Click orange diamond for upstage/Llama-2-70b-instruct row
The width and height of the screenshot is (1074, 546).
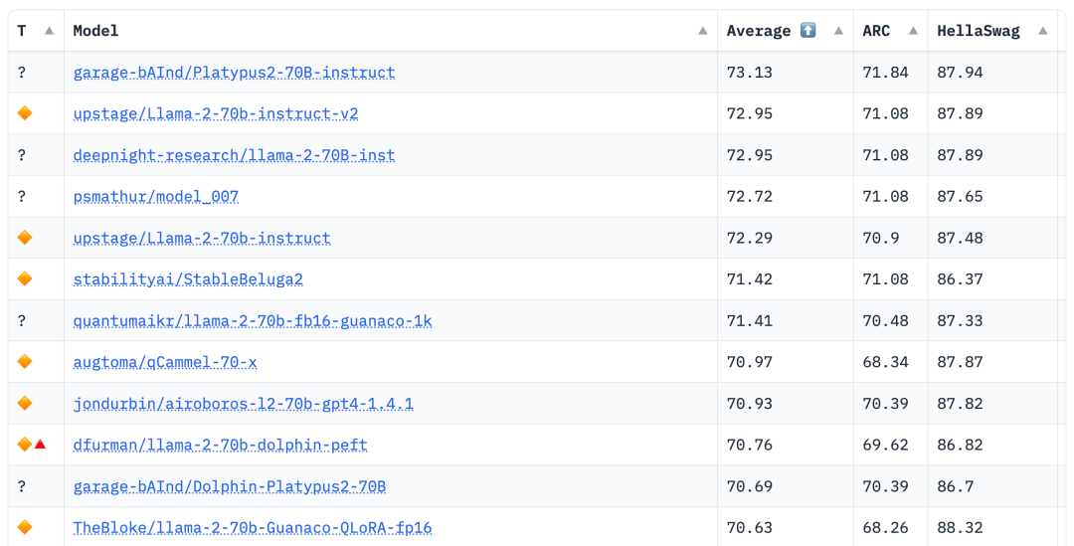25,238
